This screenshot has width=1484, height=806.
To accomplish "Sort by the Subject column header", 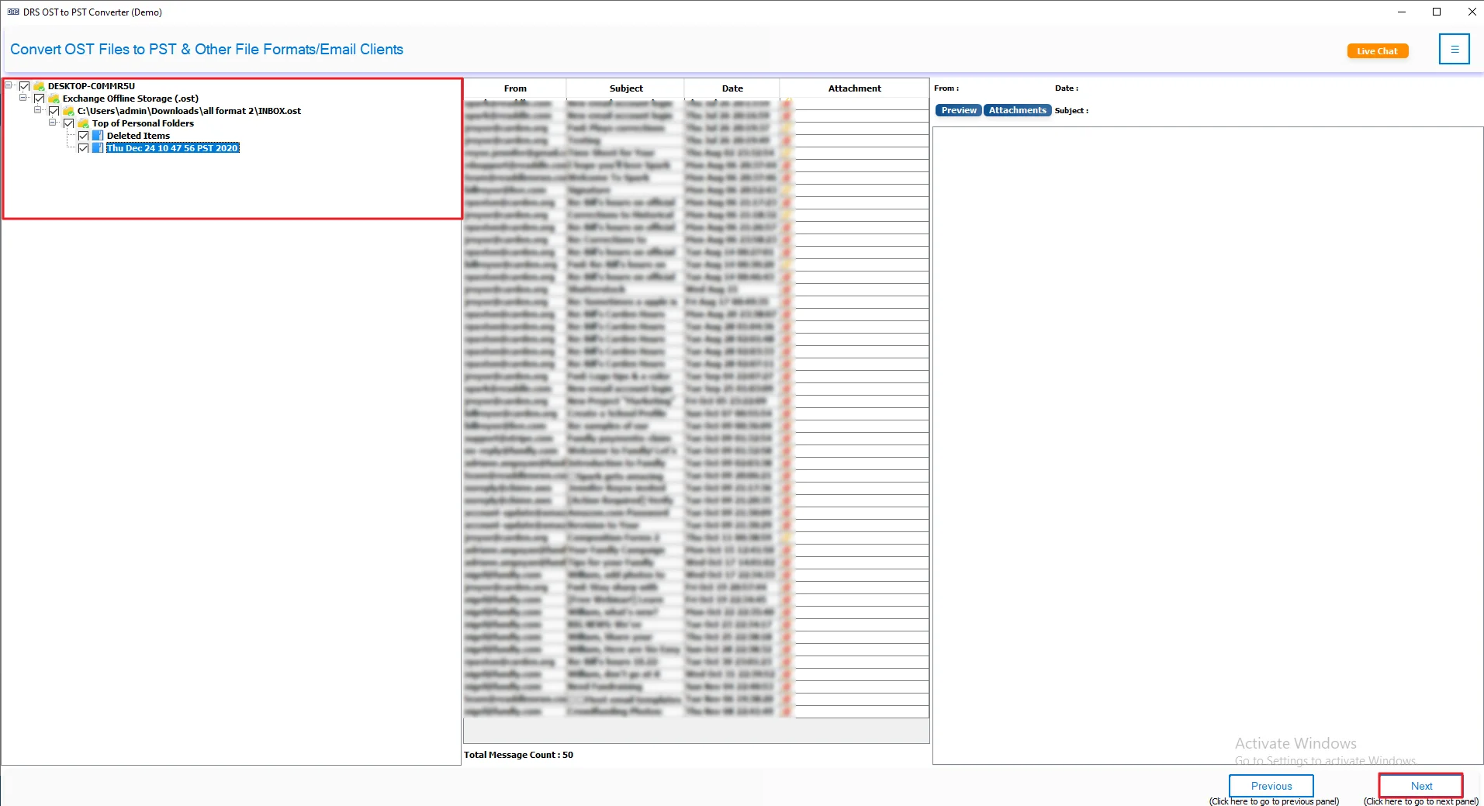I will coord(626,88).
